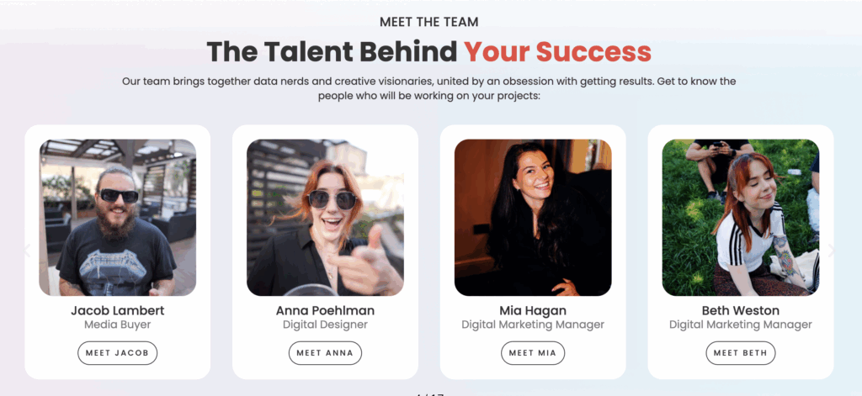This screenshot has width=862, height=396.
Task: Open Mia's profile via Meet Mia
Action: (x=533, y=353)
